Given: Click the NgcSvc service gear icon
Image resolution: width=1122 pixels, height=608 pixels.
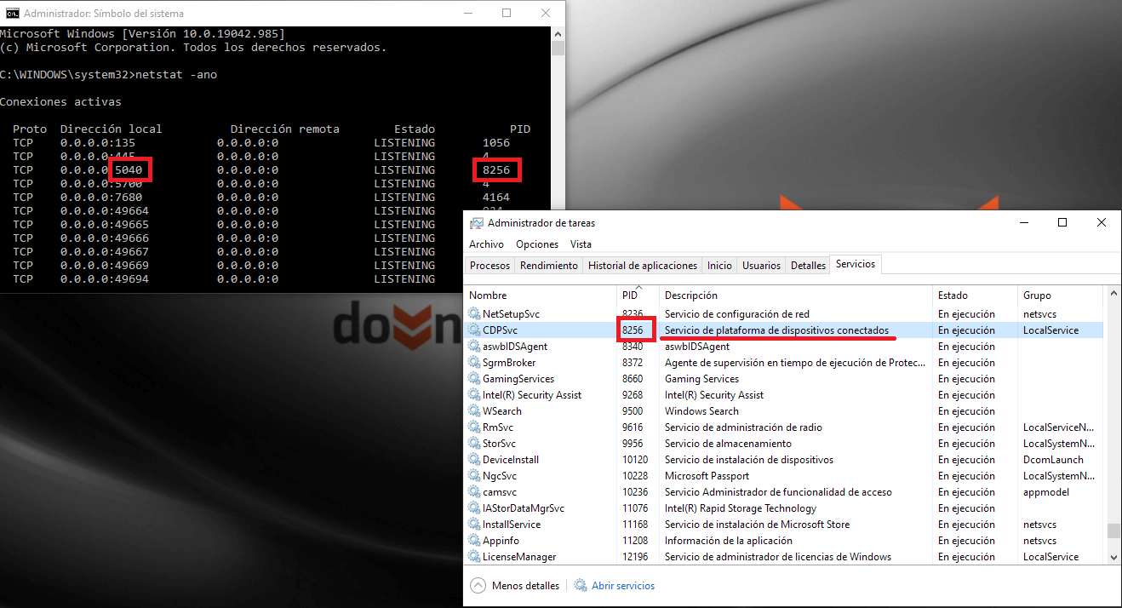Looking at the screenshot, I should 475,476.
